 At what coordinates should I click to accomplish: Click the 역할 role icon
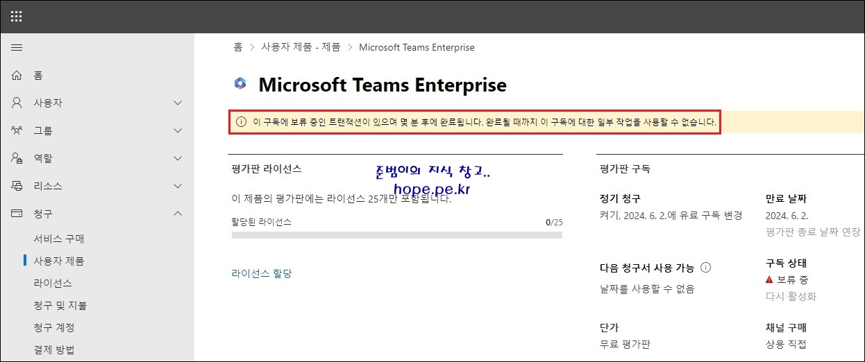click(17, 158)
